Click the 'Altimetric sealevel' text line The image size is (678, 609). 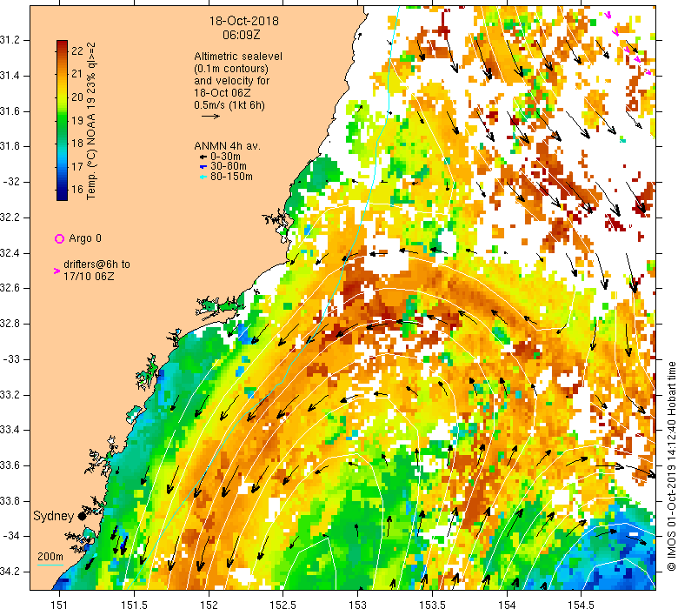coord(238,57)
